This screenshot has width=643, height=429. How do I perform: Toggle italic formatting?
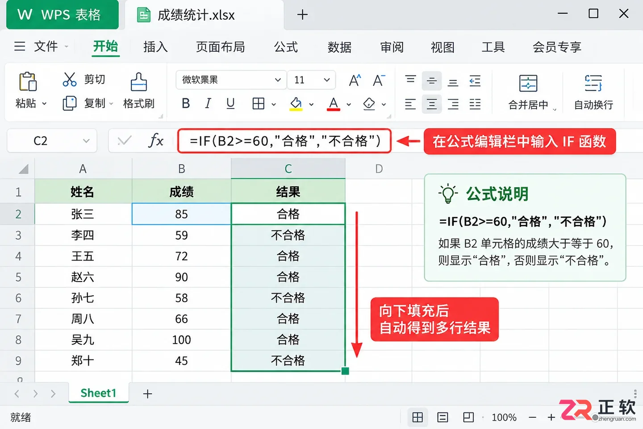208,104
